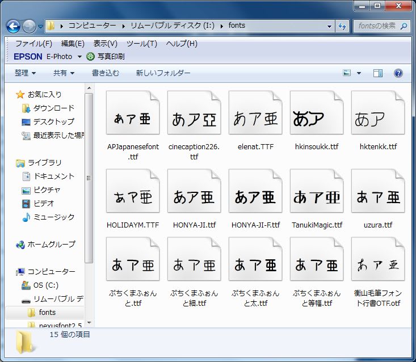Click the EPSON 写真印刷 print icon
Screen dimensions: 416x362
click(x=91, y=56)
